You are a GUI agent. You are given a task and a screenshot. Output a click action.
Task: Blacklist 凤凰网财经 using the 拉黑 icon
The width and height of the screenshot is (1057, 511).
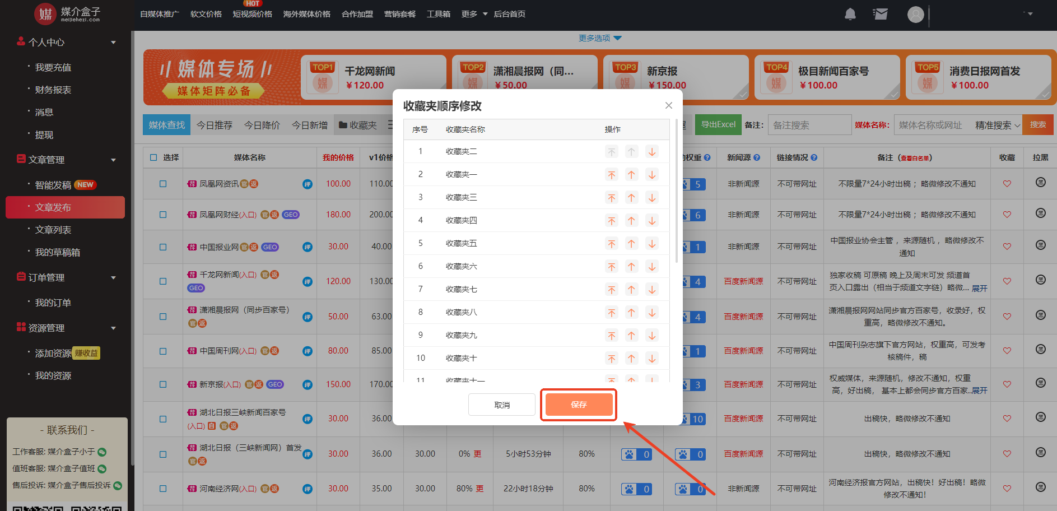(x=1040, y=213)
